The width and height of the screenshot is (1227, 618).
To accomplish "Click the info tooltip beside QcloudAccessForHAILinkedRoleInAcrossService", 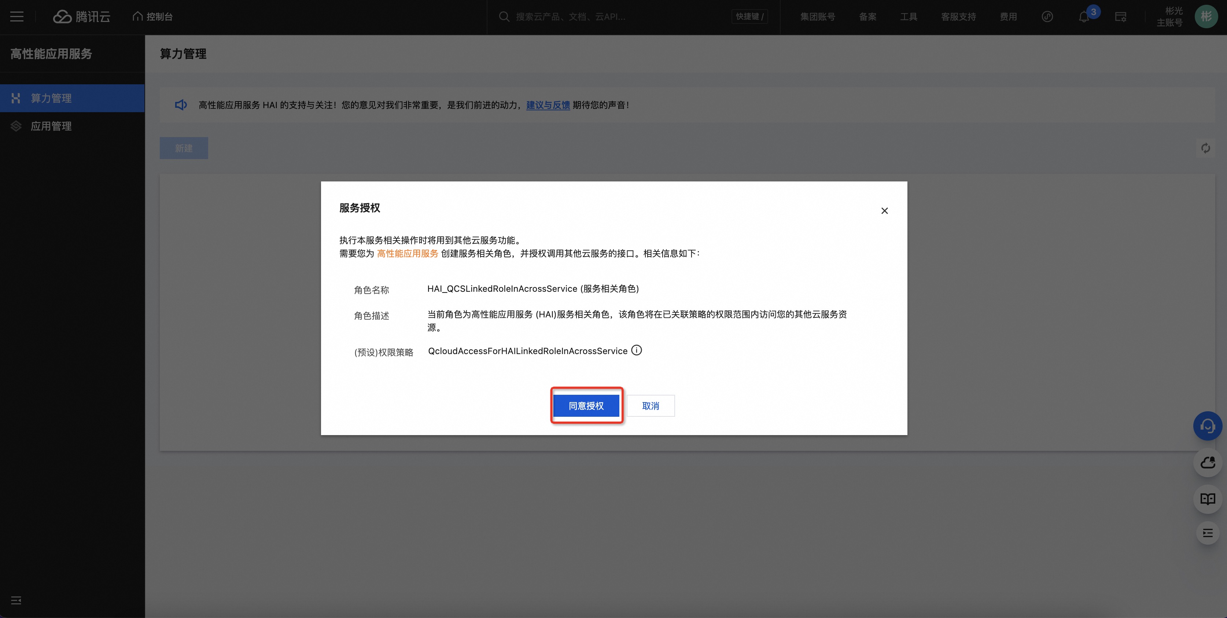I will click(x=637, y=350).
